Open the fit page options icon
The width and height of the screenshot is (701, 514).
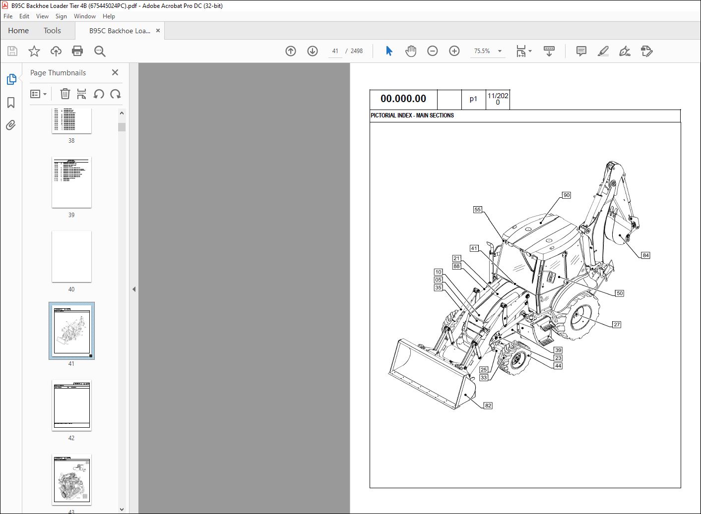coord(523,51)
